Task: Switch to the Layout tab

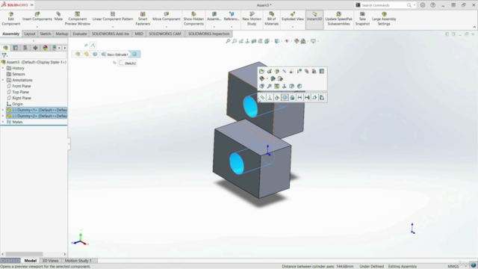Action: [30, 34]
